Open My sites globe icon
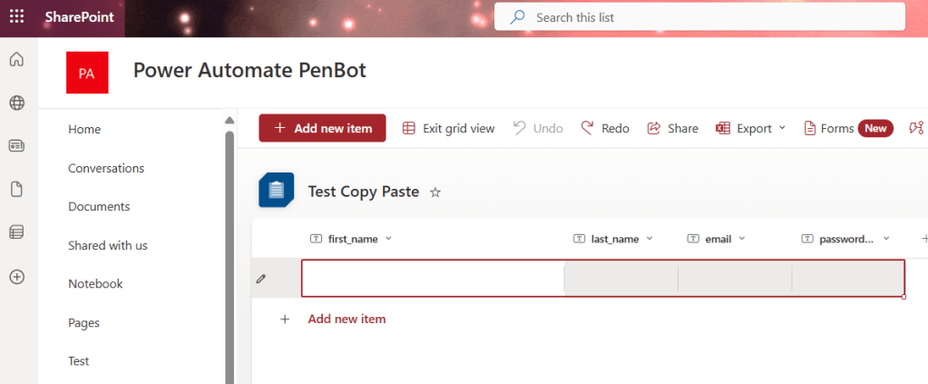 pyautogui.click(x=16, y=103)
